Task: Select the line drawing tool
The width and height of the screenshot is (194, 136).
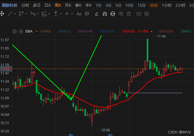Action: click(x=10, y=14)
